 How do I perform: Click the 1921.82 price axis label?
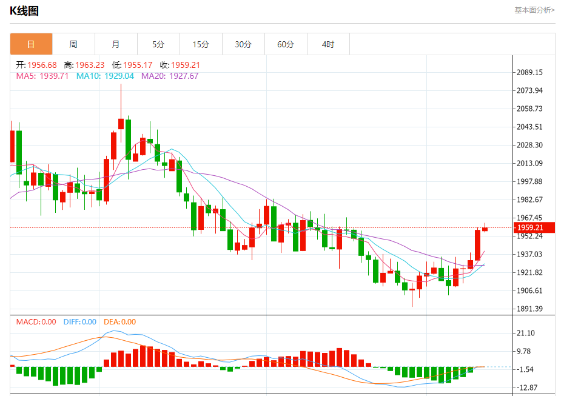529,272
